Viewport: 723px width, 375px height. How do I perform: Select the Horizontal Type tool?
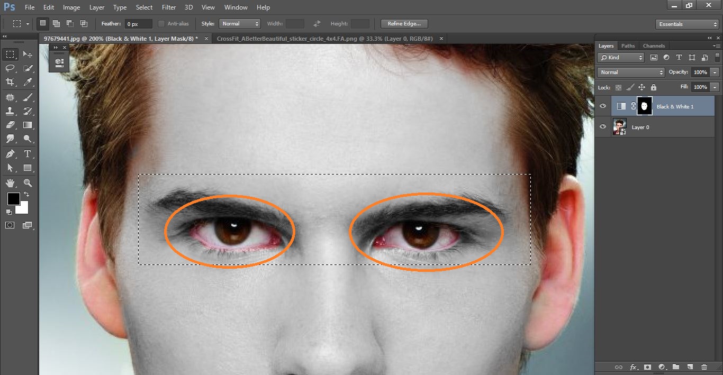tap(28, 154)
